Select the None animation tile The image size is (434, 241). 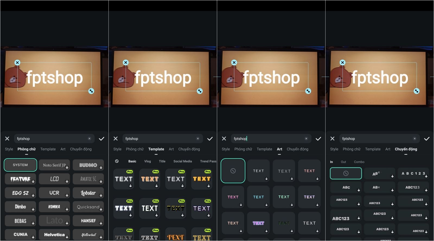[346, 173]
